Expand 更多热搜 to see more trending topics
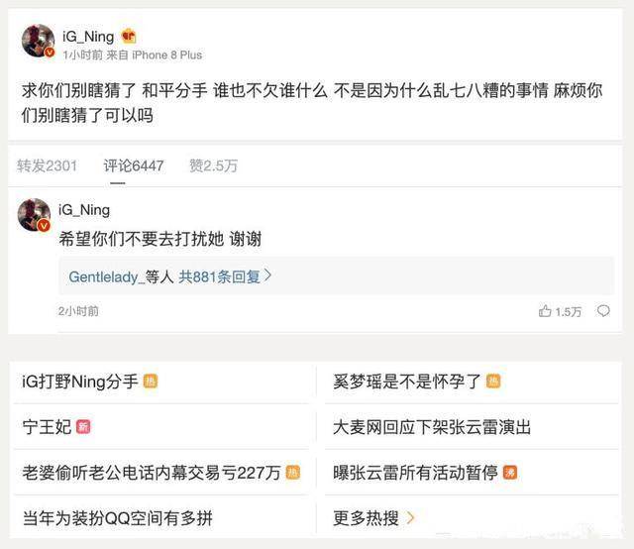 [x=373, y=517]
